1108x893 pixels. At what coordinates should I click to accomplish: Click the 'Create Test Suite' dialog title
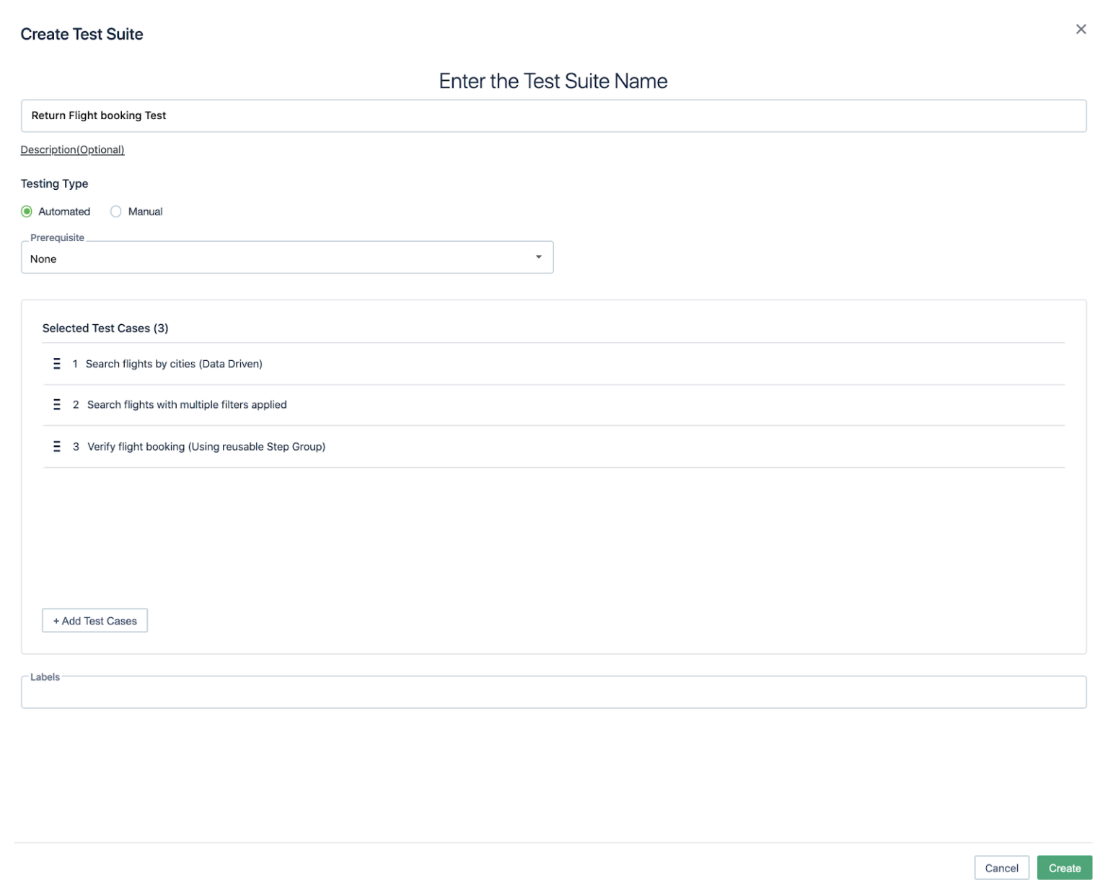coord(81,33)
